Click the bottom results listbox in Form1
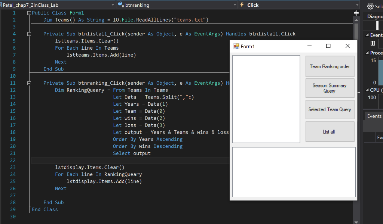This screenshot has width=383, height=224. point(294,172)
